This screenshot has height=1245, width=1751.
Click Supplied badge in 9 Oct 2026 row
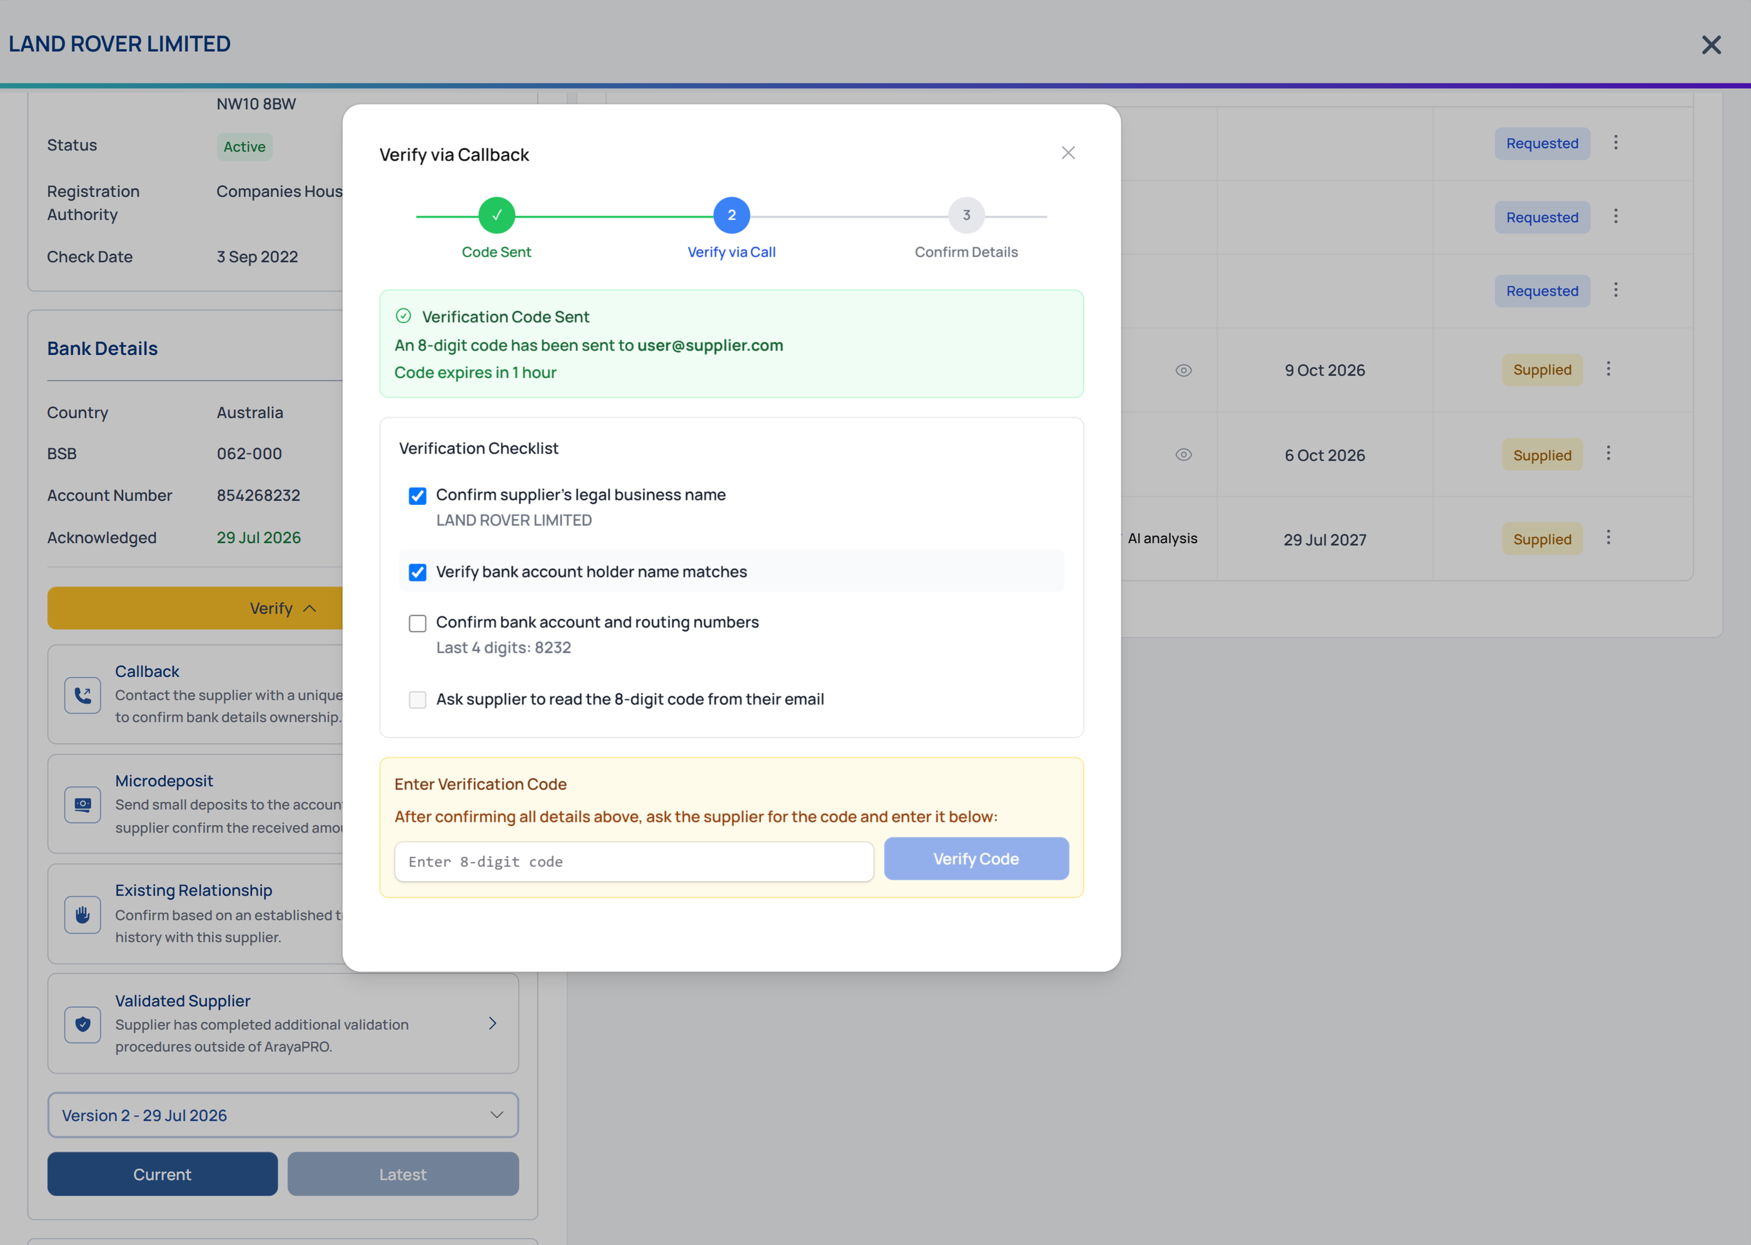tap(1542, 369)
